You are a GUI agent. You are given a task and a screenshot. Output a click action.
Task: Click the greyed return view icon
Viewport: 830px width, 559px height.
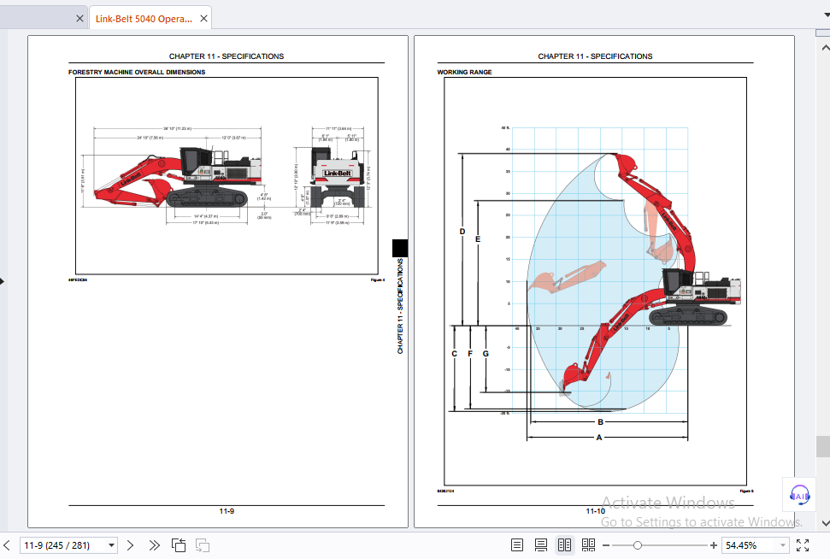[203, 544]
